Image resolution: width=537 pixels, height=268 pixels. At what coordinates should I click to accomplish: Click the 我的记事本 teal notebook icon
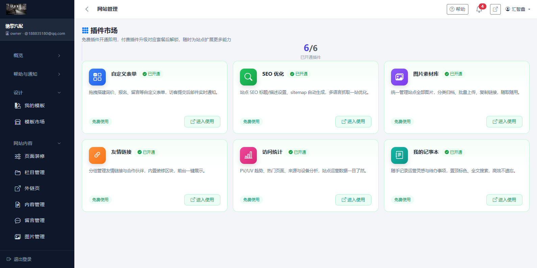pos(399,155)
